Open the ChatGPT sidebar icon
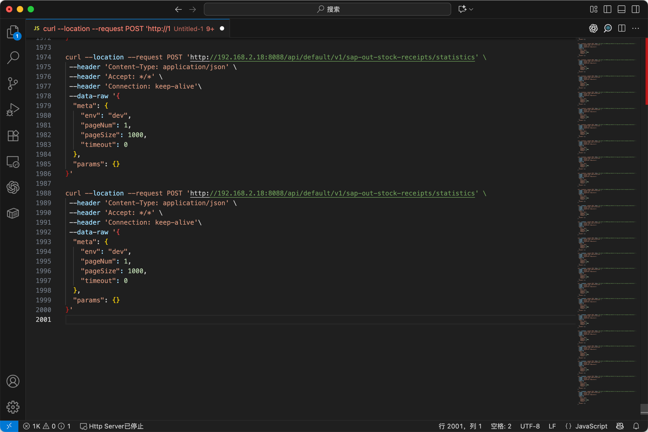 13,187
